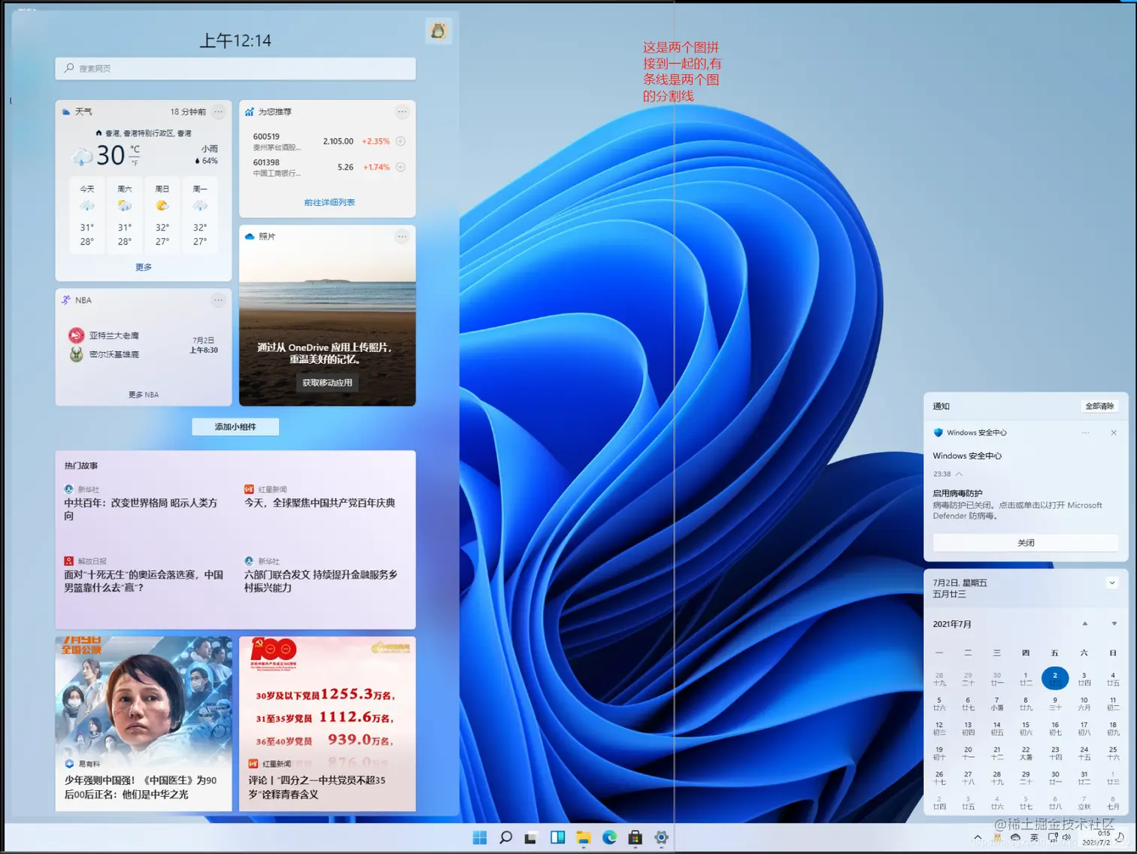Click the 添加小组件 button
Screen dimensions: 1137x854
point(235,426)
